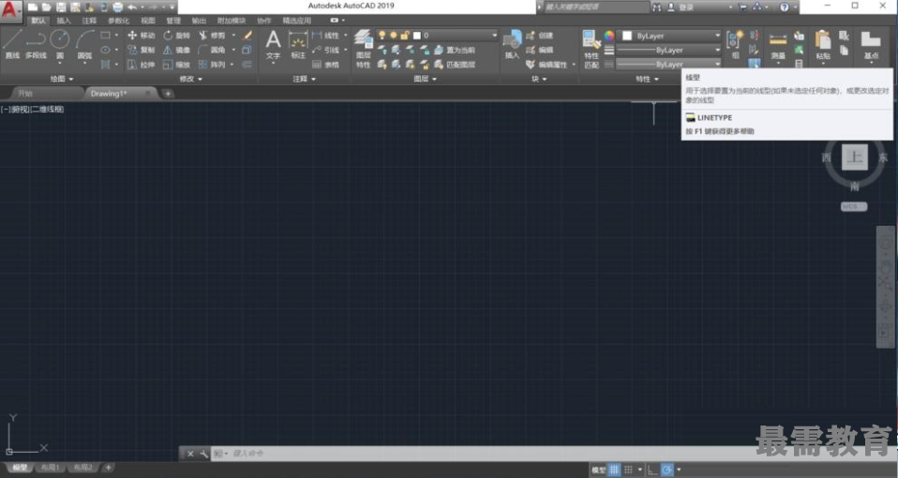
Task: Open the polar tracking settings dropdown arrow
Action: 679,470
